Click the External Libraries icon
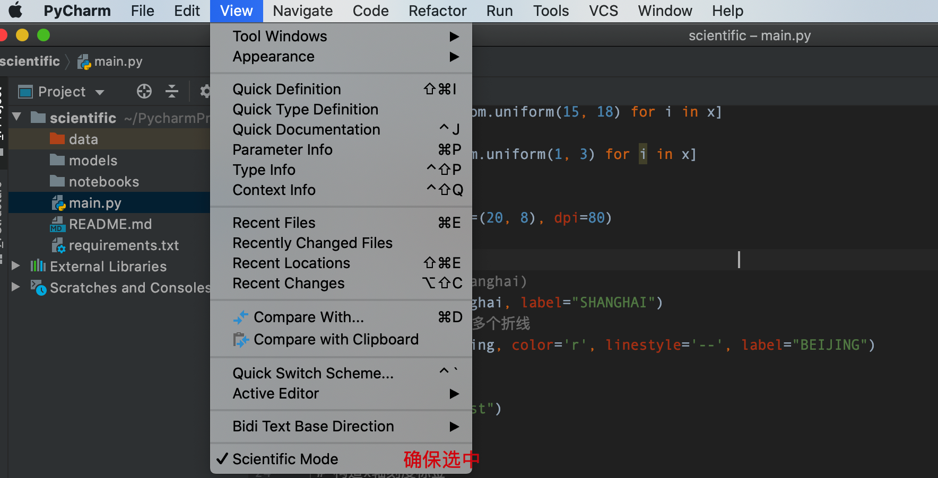938x478 pixels. (38, 266)
